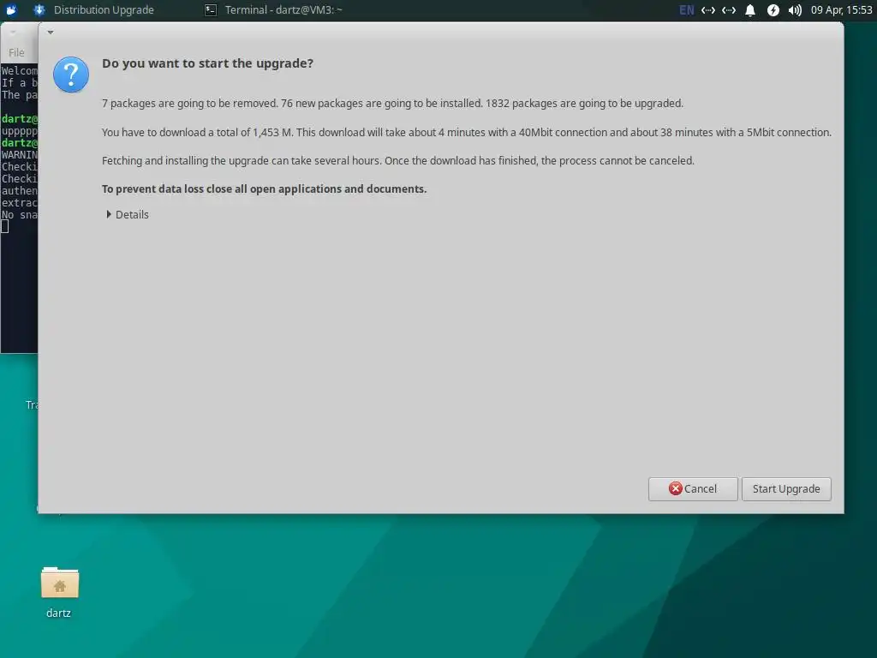The height and width of the screenshot is (658, 877).
Task: Open the Xfce applications menu icon
Action: coord(11,9)
